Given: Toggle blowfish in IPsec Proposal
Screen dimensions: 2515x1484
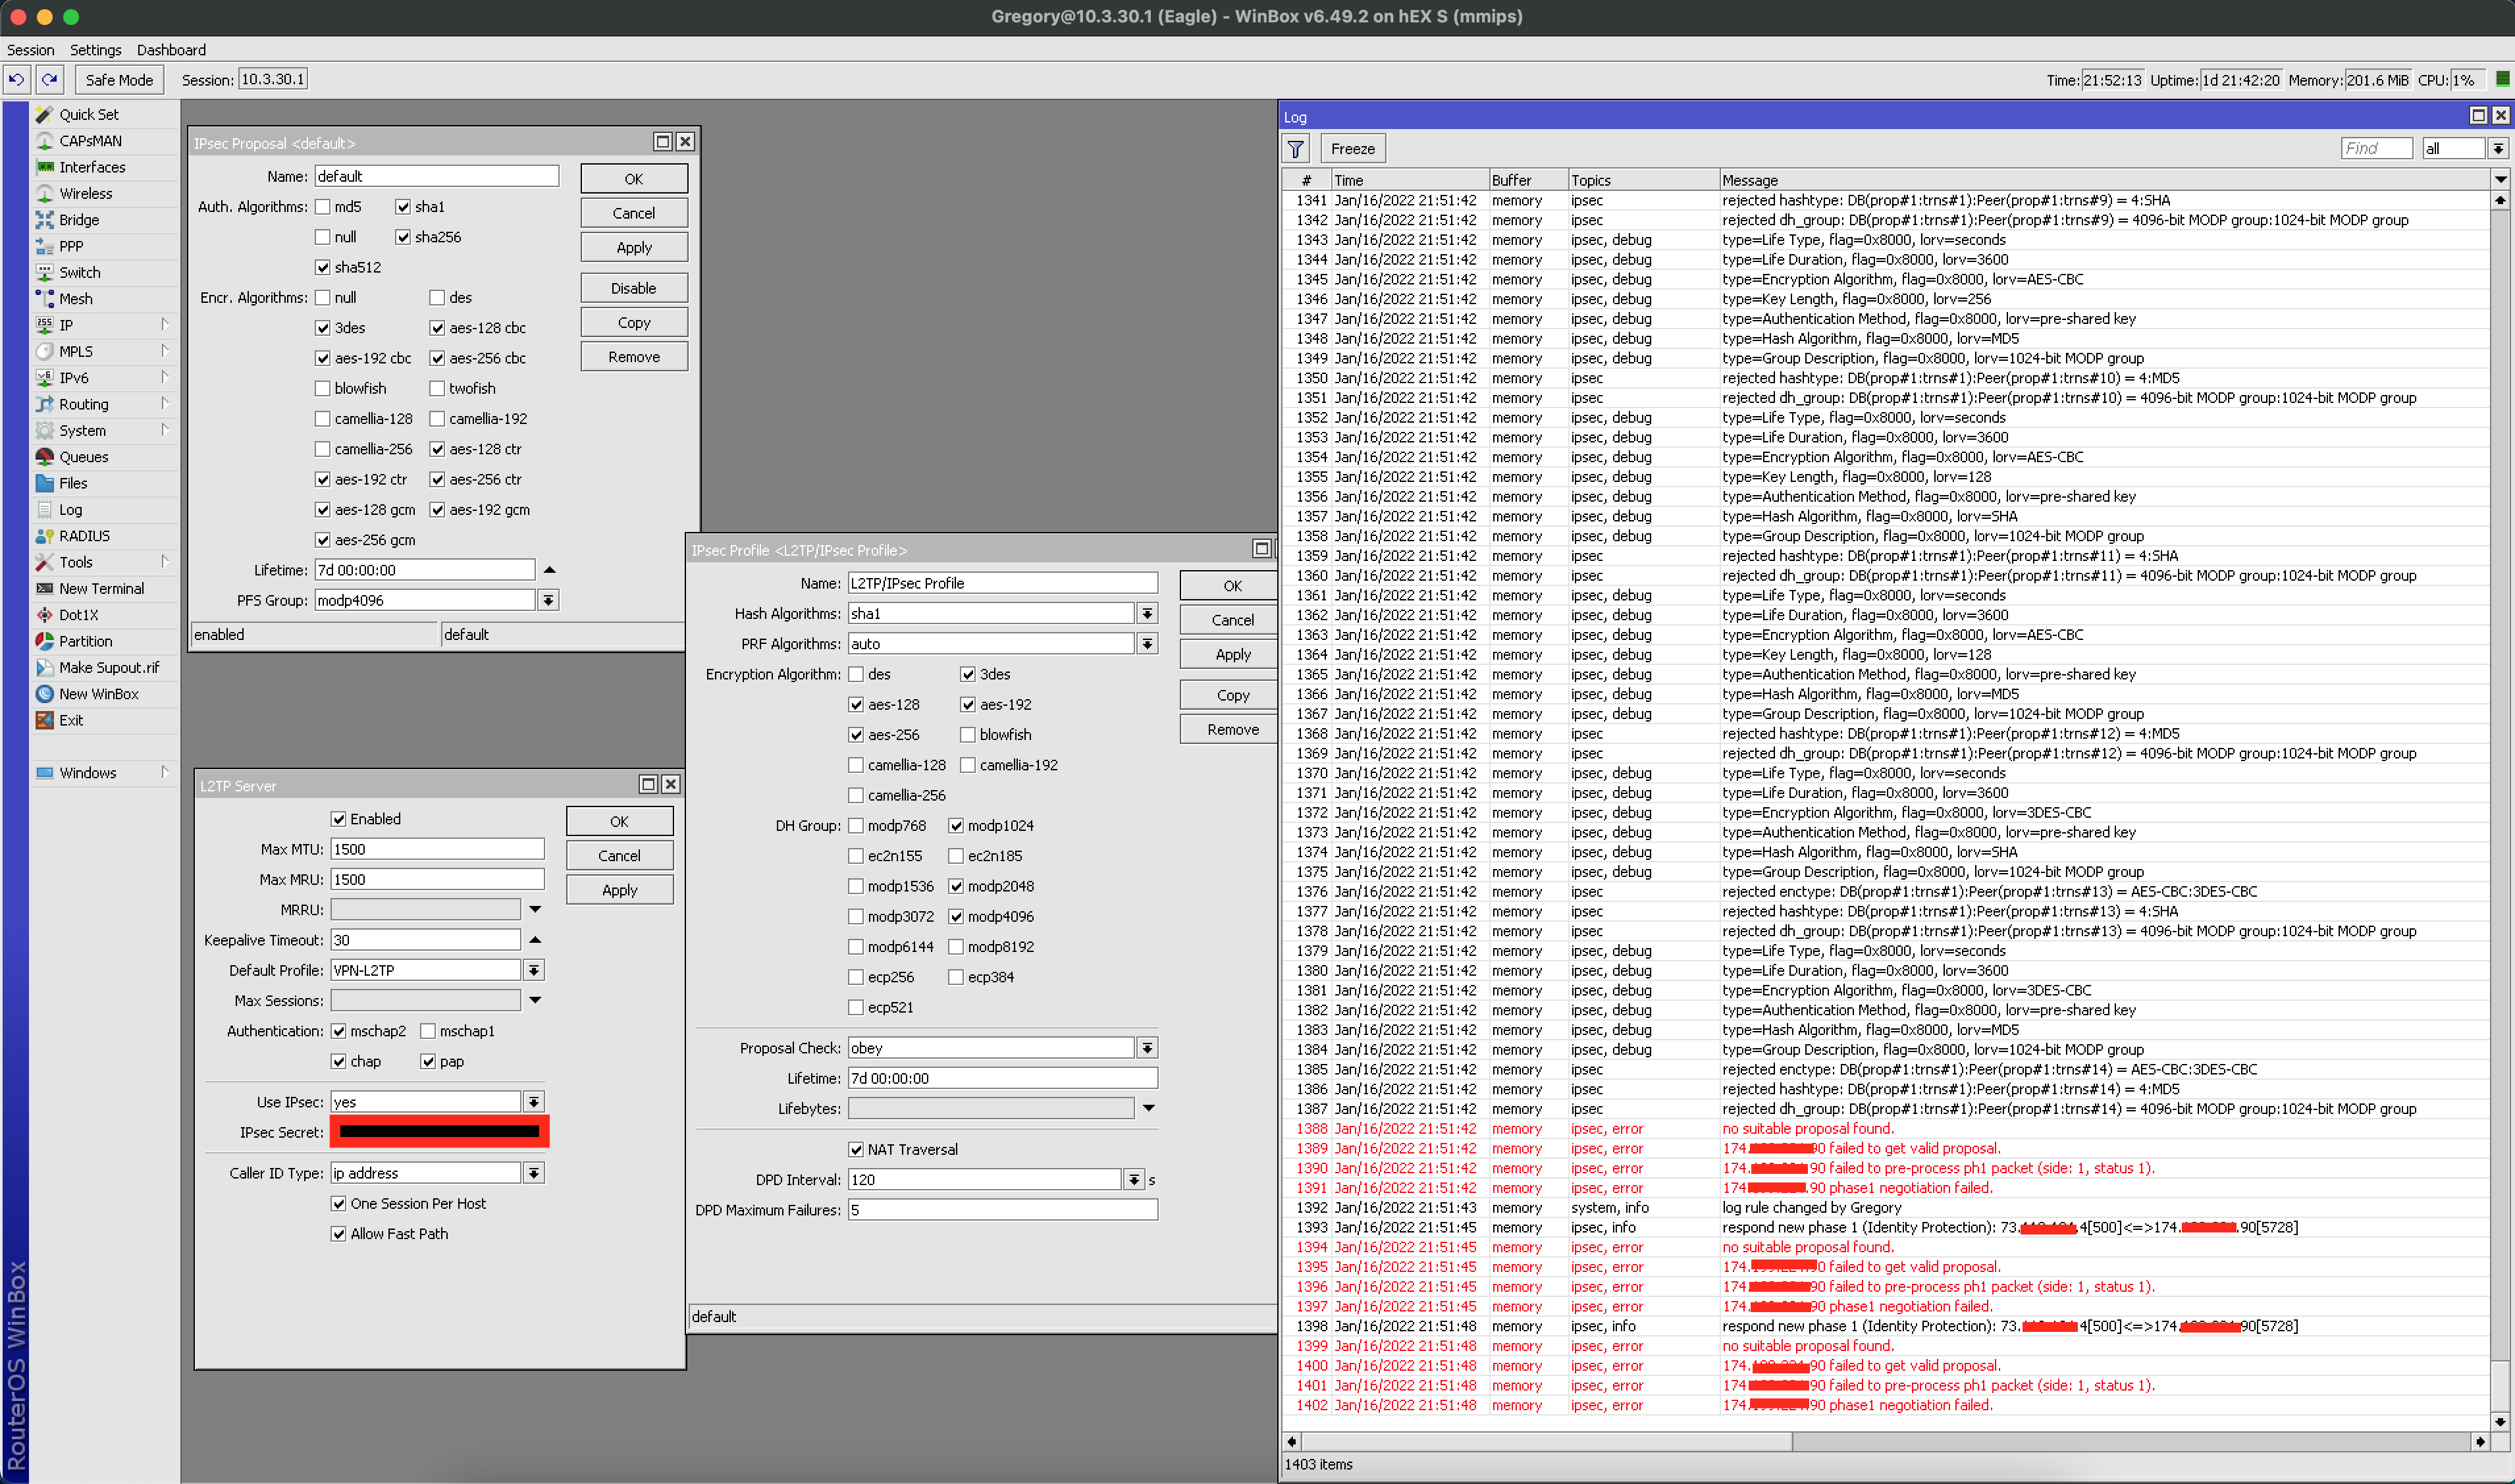Looking at the screenshot, I should 323,388.
